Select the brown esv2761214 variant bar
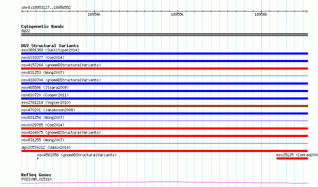 pyautogui.click(x=164, y=106)
